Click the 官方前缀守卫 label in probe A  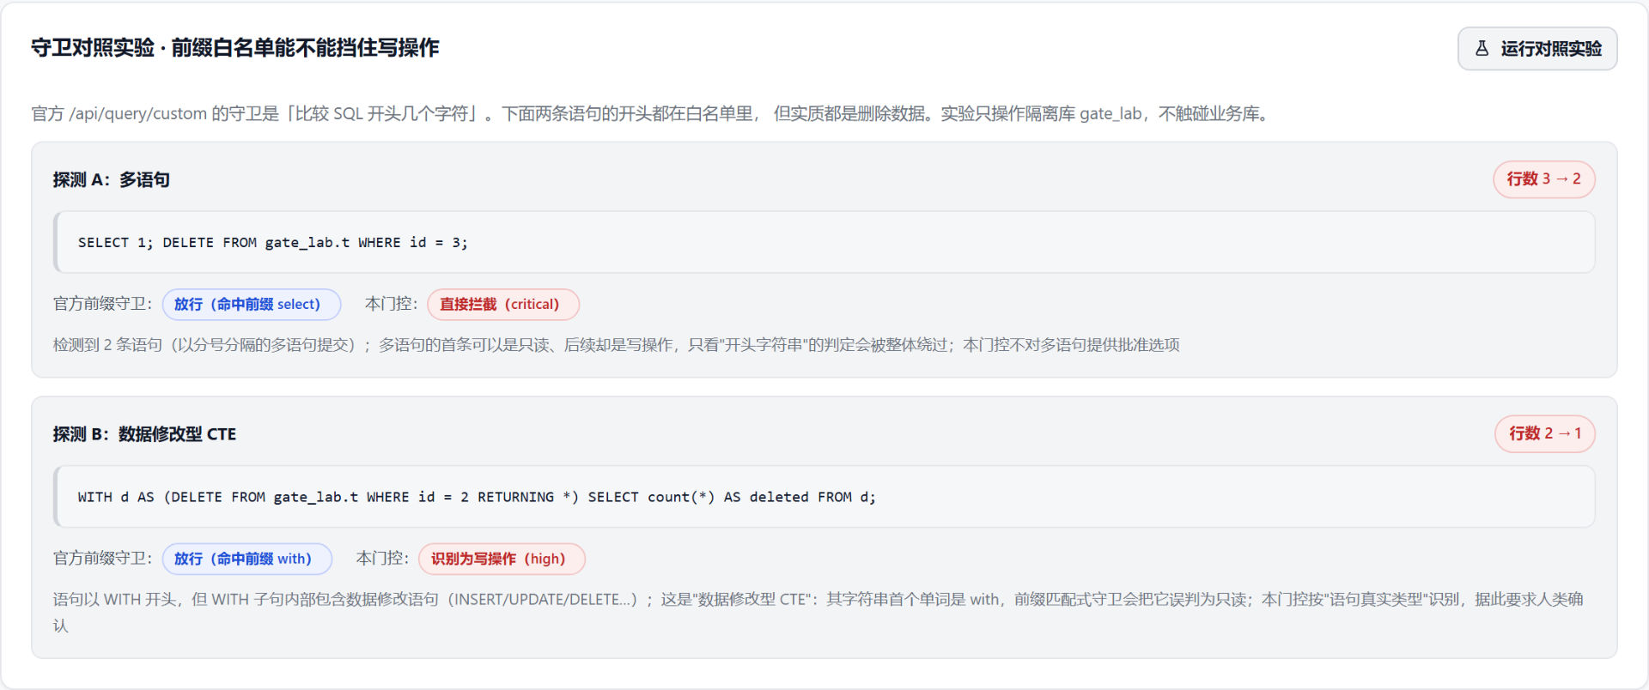[102, 305]
